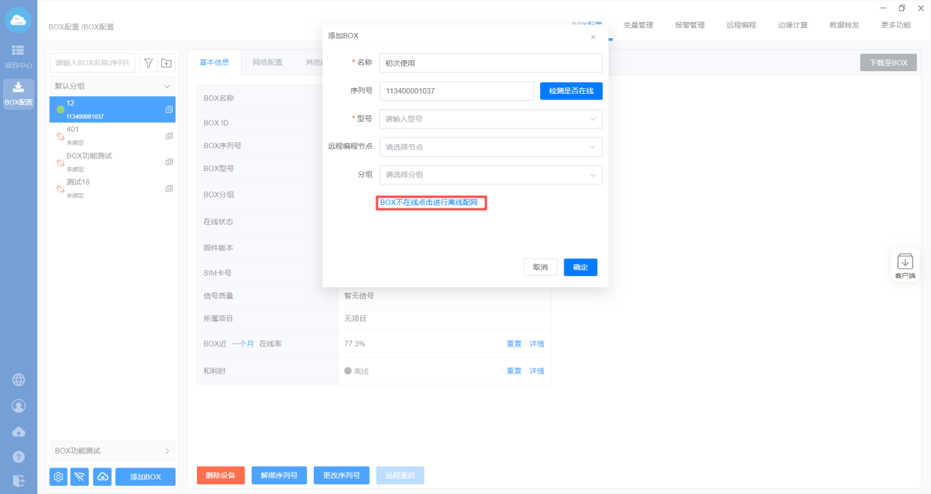This screenshot has width=931, height=494.
Task: Open the user account icon in sidebar
Action: 18,405
